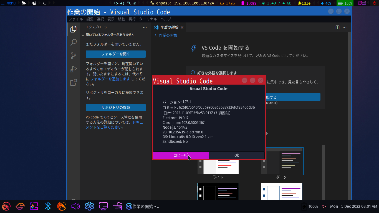Screen dimensions: 379x213
Task: Choose the ダーク theme thumbnail
Action: coord(282,161)
